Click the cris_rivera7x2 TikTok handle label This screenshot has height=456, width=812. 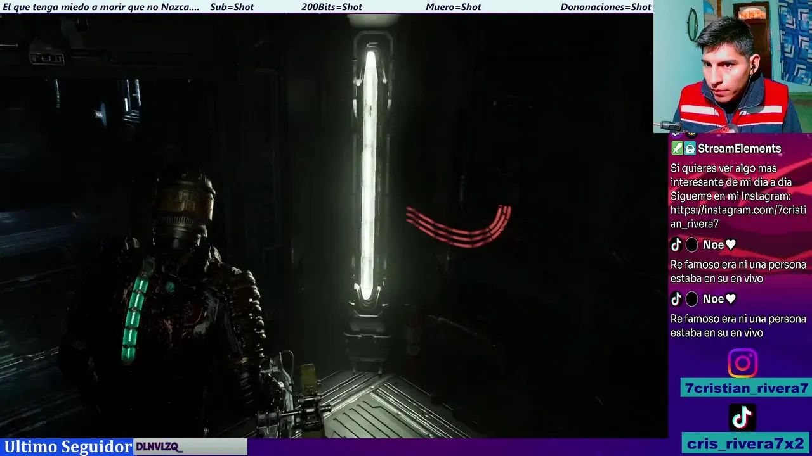click(747, 443)
